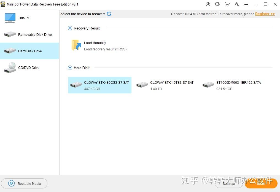The height and width of the screenshot is (192, 280).
Task: Click the MiniTool app logo in the title bar
Action: coord(3,4)
